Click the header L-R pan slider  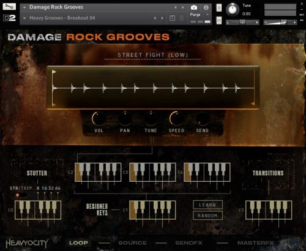click(242, 22)
